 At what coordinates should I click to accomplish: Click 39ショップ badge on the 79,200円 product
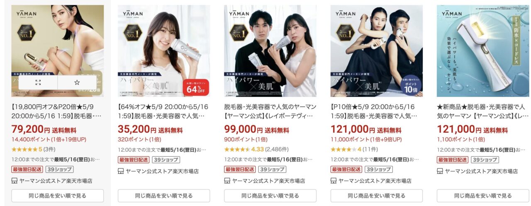(x=60, y=169)
